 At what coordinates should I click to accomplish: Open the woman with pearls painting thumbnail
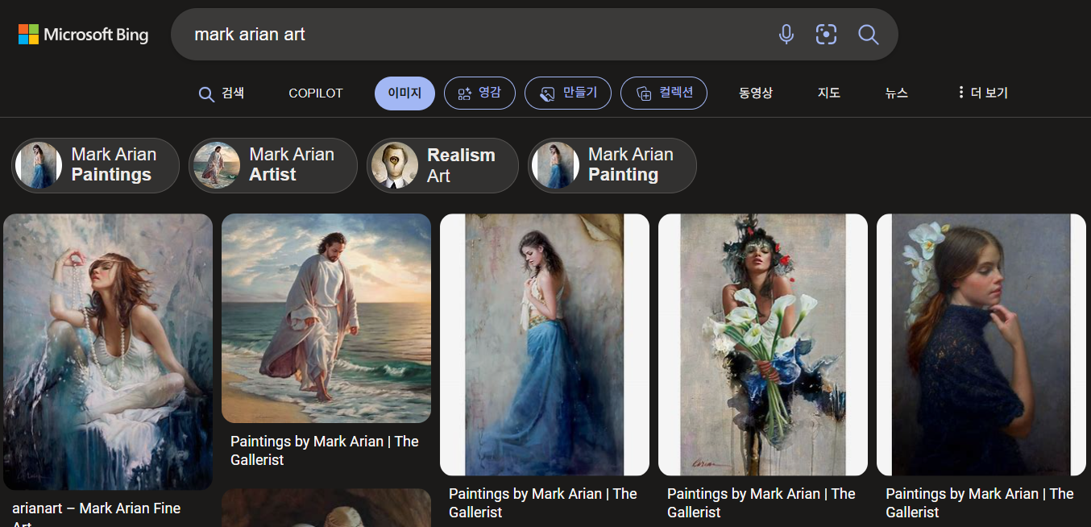(x=108, y=351)
